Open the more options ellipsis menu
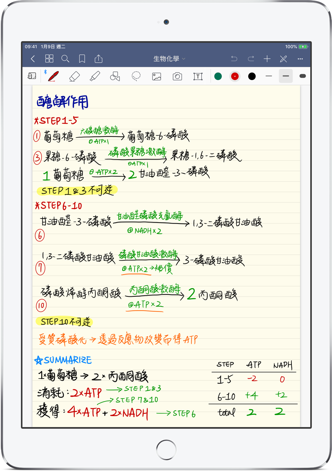Screen dimensions: 332x471 pyautogui.click(x=300, y=59)
